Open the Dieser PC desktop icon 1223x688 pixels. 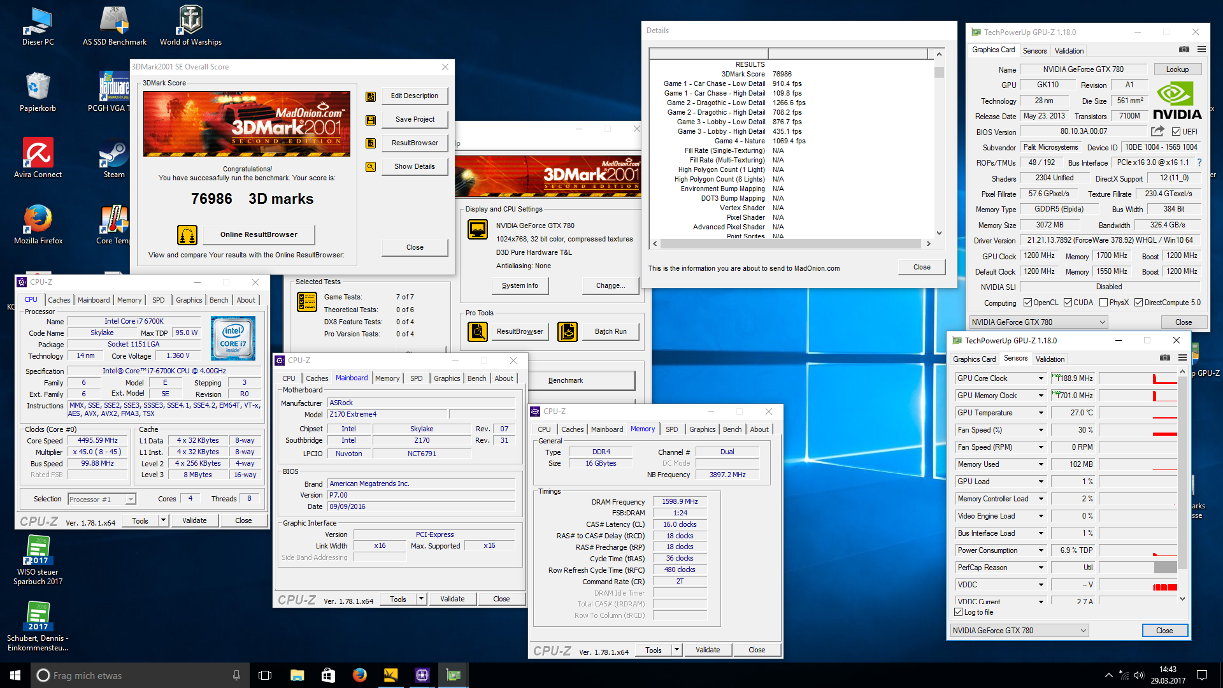[x=38, y=27]
